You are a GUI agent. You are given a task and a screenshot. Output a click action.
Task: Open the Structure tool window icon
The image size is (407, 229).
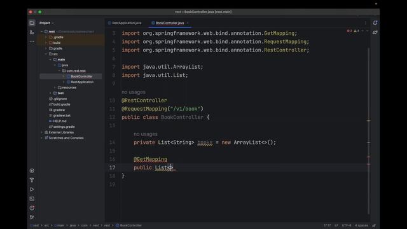pyautogui.click(x=32, y=32)
